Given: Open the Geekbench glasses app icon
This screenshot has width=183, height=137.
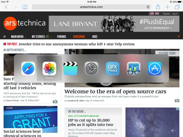Looking at the screenshot, I should coord(134,68).
